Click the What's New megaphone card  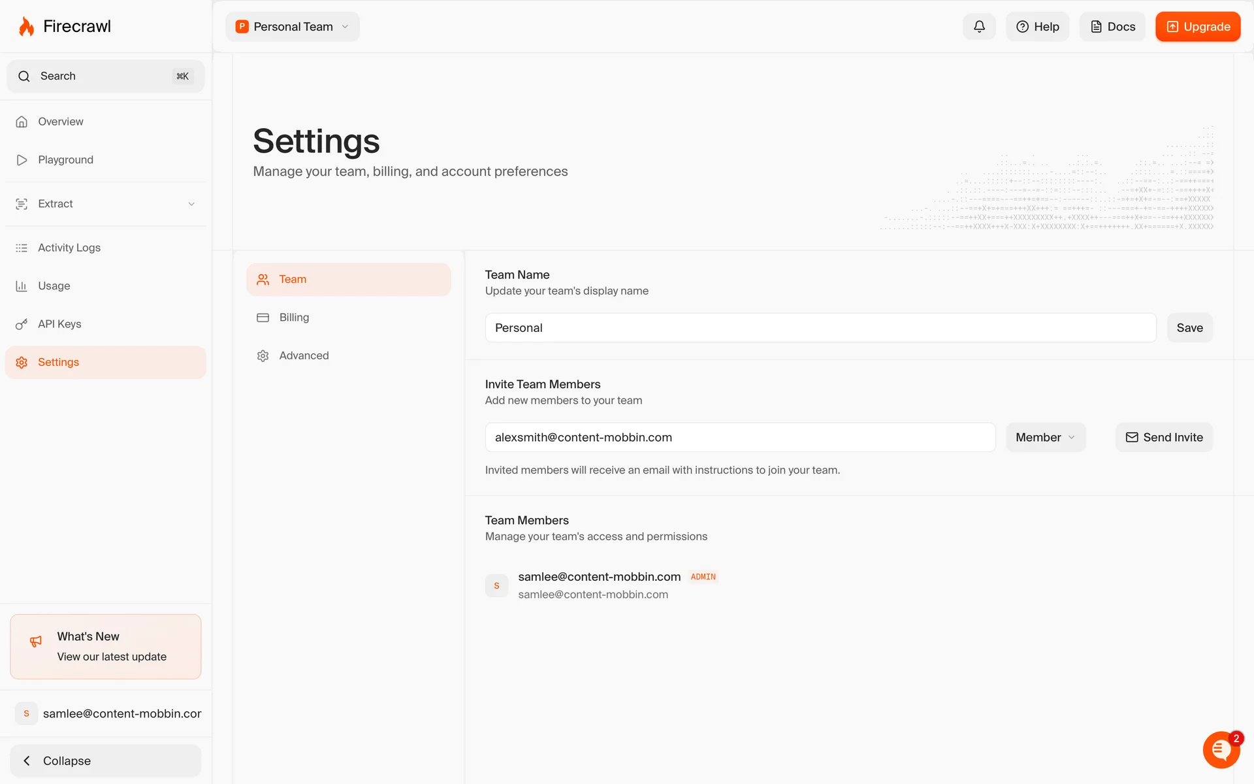click(105, 646)
